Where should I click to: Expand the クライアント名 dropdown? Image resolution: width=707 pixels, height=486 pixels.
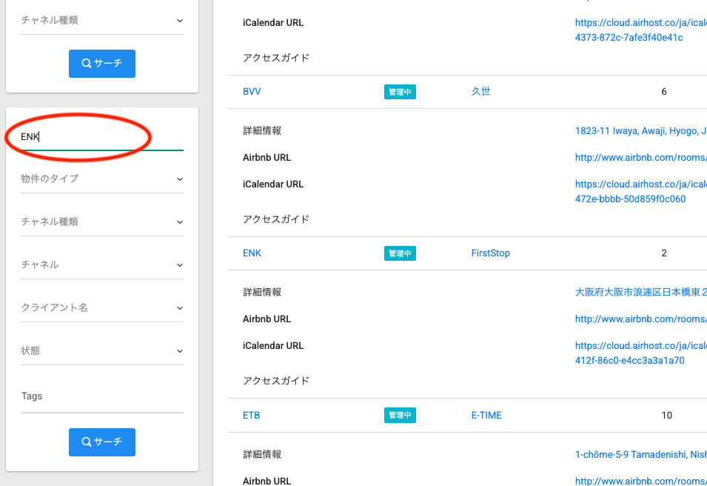tap(102, 307)
